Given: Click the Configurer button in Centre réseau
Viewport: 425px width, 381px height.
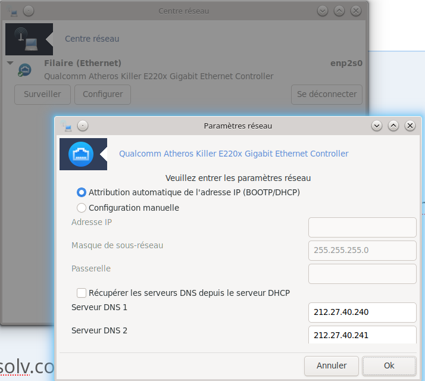Looking at the screenshot, I should tap(102, 94).
